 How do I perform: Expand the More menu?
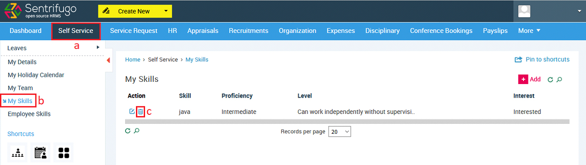(x=529, y=31)
